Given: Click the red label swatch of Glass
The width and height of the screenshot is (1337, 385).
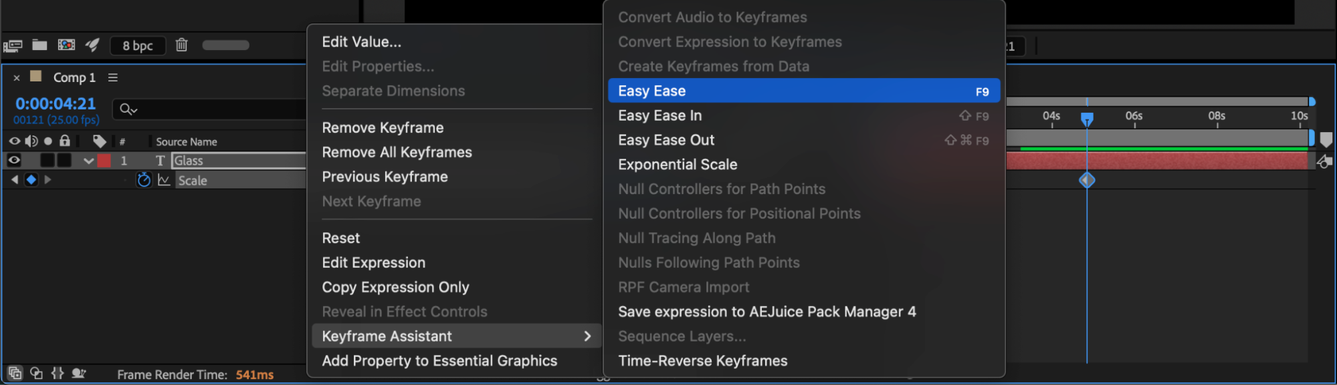Looking at the screenshot, I should [x=104, y=160].
